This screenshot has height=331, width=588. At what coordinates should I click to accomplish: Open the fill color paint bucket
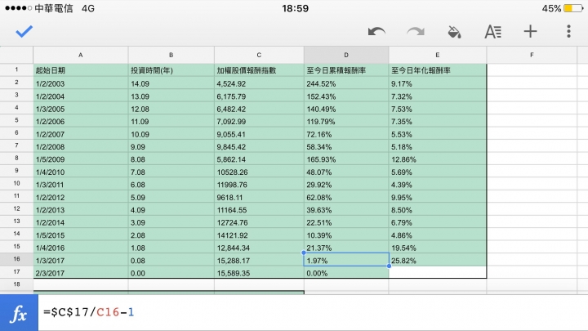455,32
